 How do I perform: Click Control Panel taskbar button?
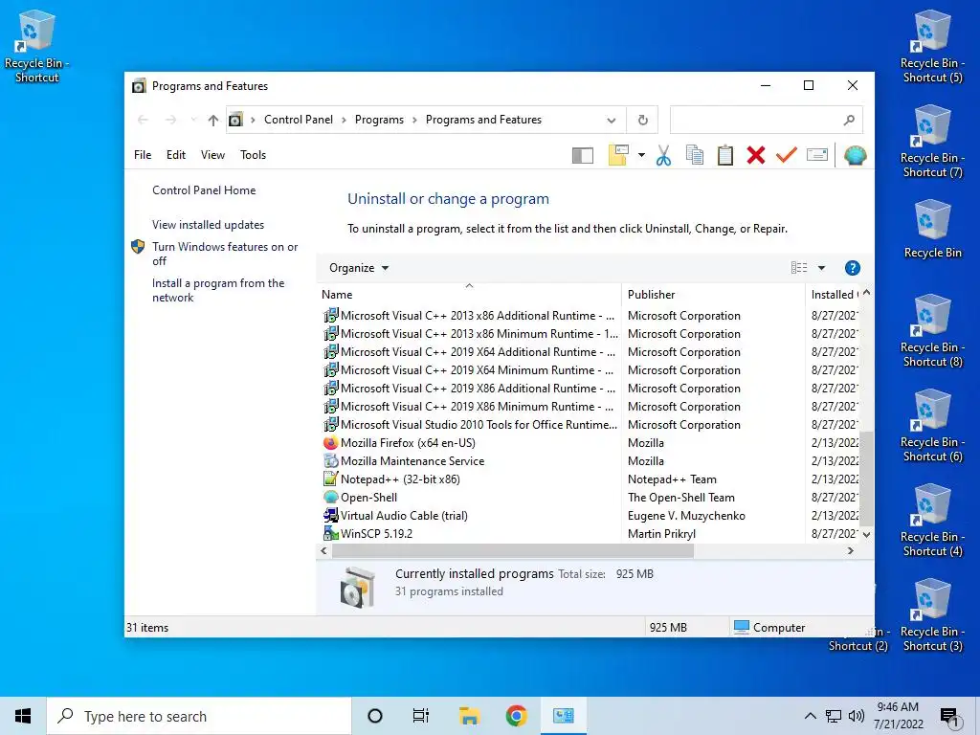(563, 716)
